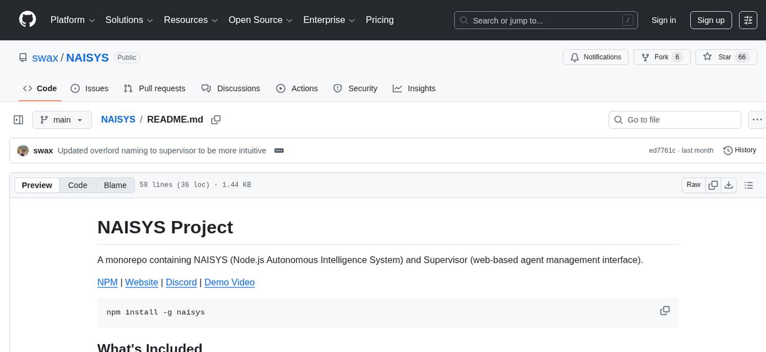Select the Preview view toggle
The width and height of the screenshot is (766, 352).
click(x=37, y=185)
